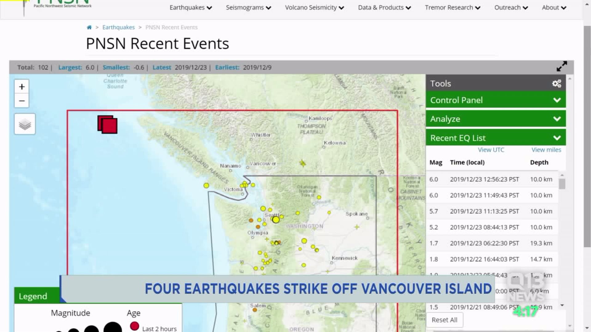Switch time display with View UTC

coord(491,150)
